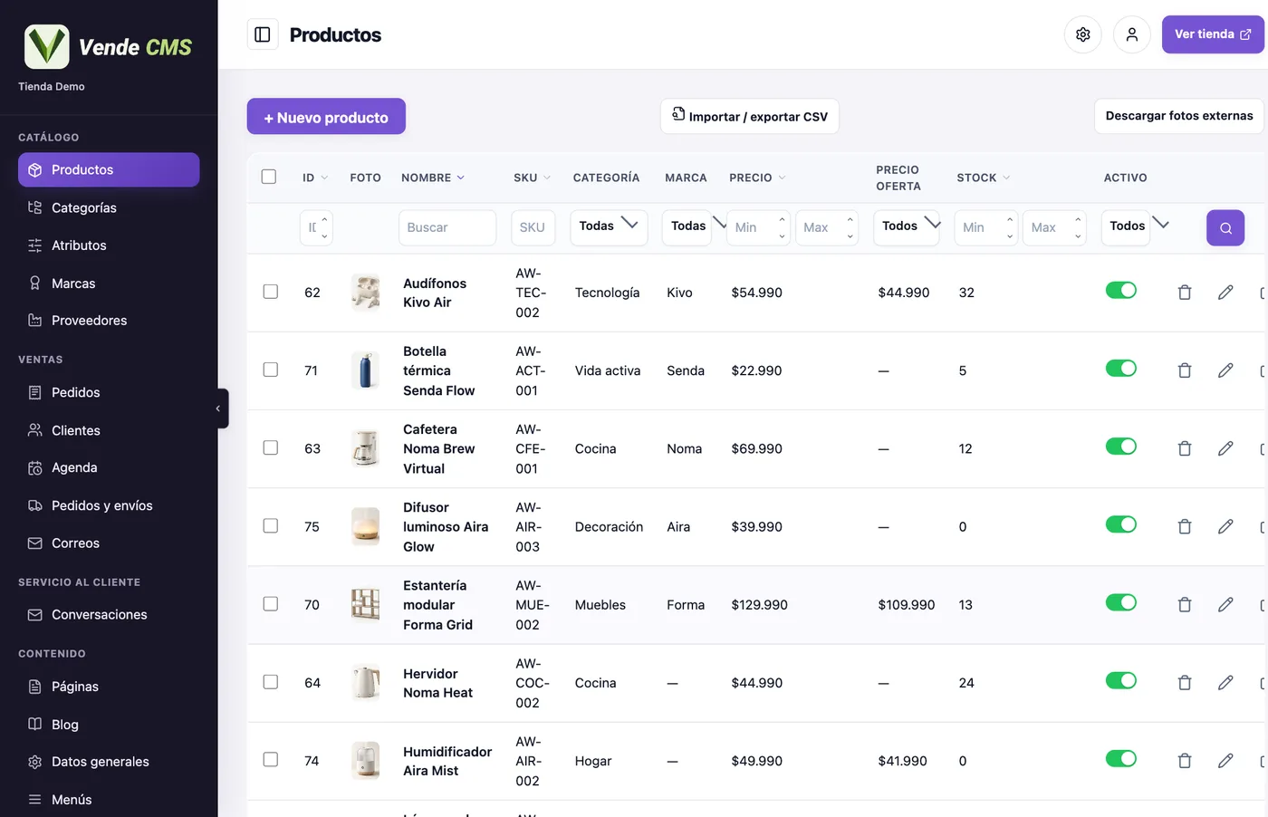
Task: Select all products with header checkbox
Action: coord(269,177)
